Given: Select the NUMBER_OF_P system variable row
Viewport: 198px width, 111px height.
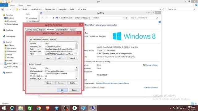Looking at the screenshot, I should (52, 78).
